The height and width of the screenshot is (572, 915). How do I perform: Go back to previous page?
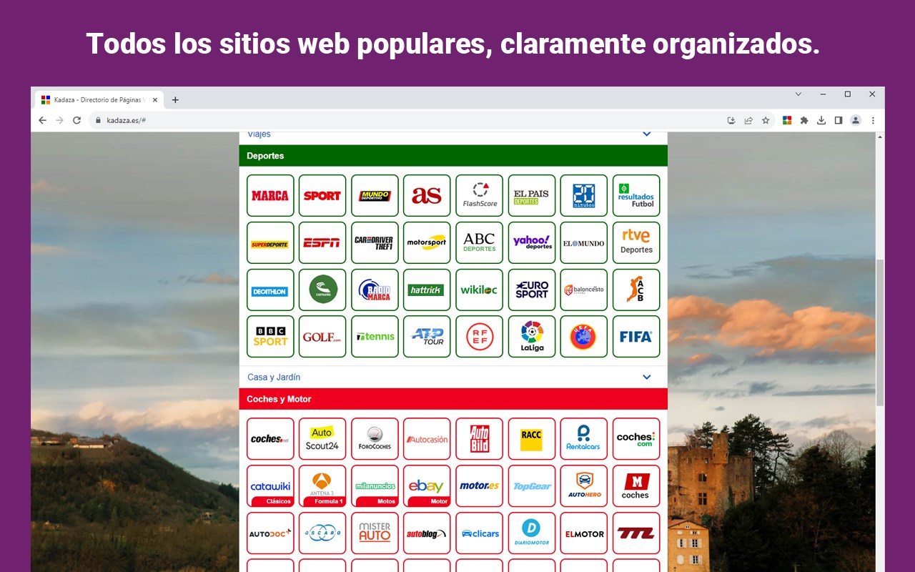pyautogui.click(x=42, y=121)
